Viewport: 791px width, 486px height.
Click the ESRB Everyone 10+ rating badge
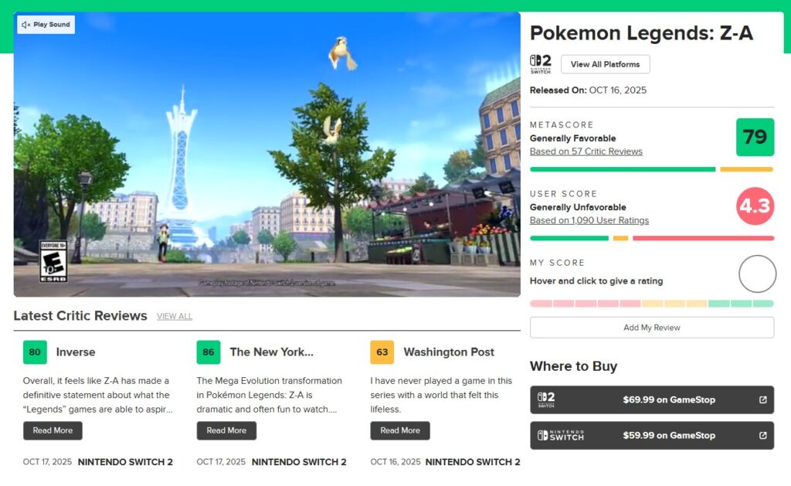pyautogui.click(x=53, y=261)
